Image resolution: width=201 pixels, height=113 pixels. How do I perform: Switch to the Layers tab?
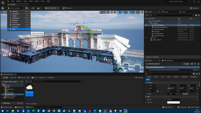pyautogui.click(x=166, y=12)
